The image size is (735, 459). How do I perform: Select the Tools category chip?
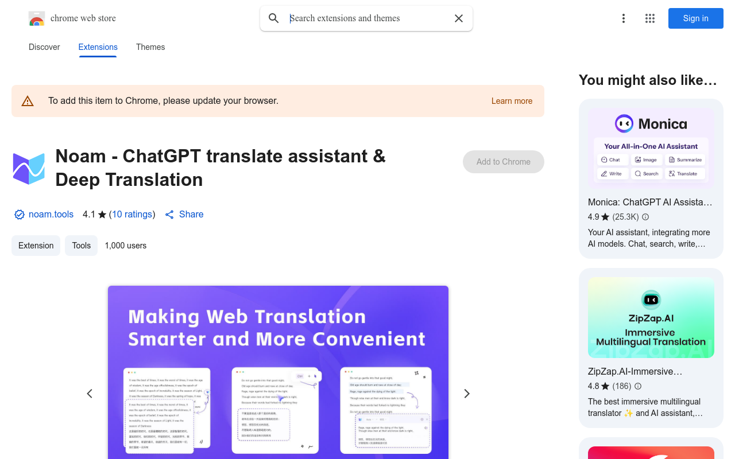[x=81, y=246]
